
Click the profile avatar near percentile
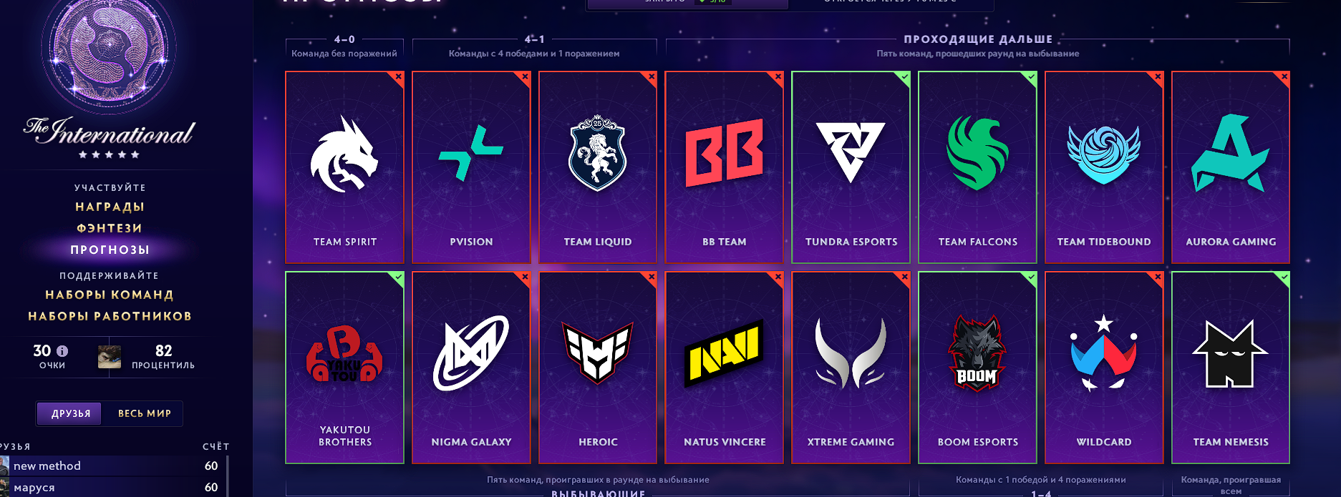110,357
